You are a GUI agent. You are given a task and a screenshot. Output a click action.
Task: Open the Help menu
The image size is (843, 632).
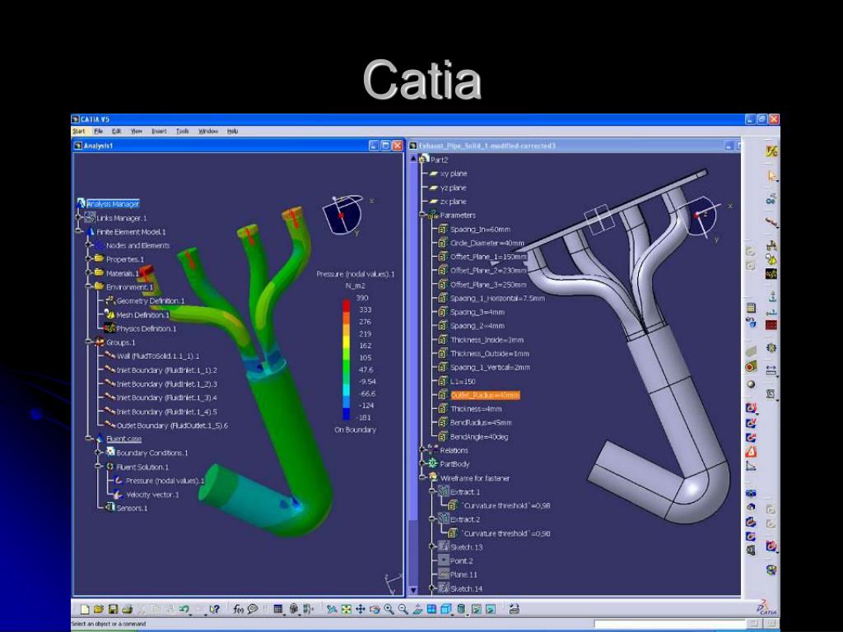tap(232, 131)
